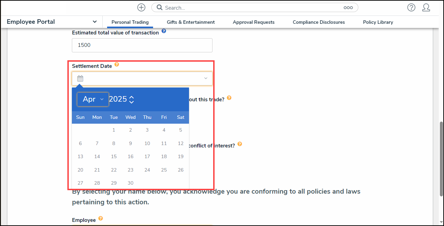Image resolution: width=444 pixels, height=226 pixels.
Task: Click the Employee field help icon
Action: pyautogui.click(x=101, y=218)
